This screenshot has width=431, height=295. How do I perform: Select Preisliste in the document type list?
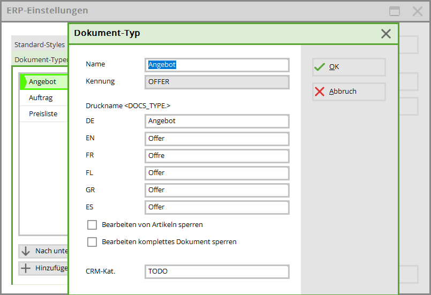click(43, 114)
